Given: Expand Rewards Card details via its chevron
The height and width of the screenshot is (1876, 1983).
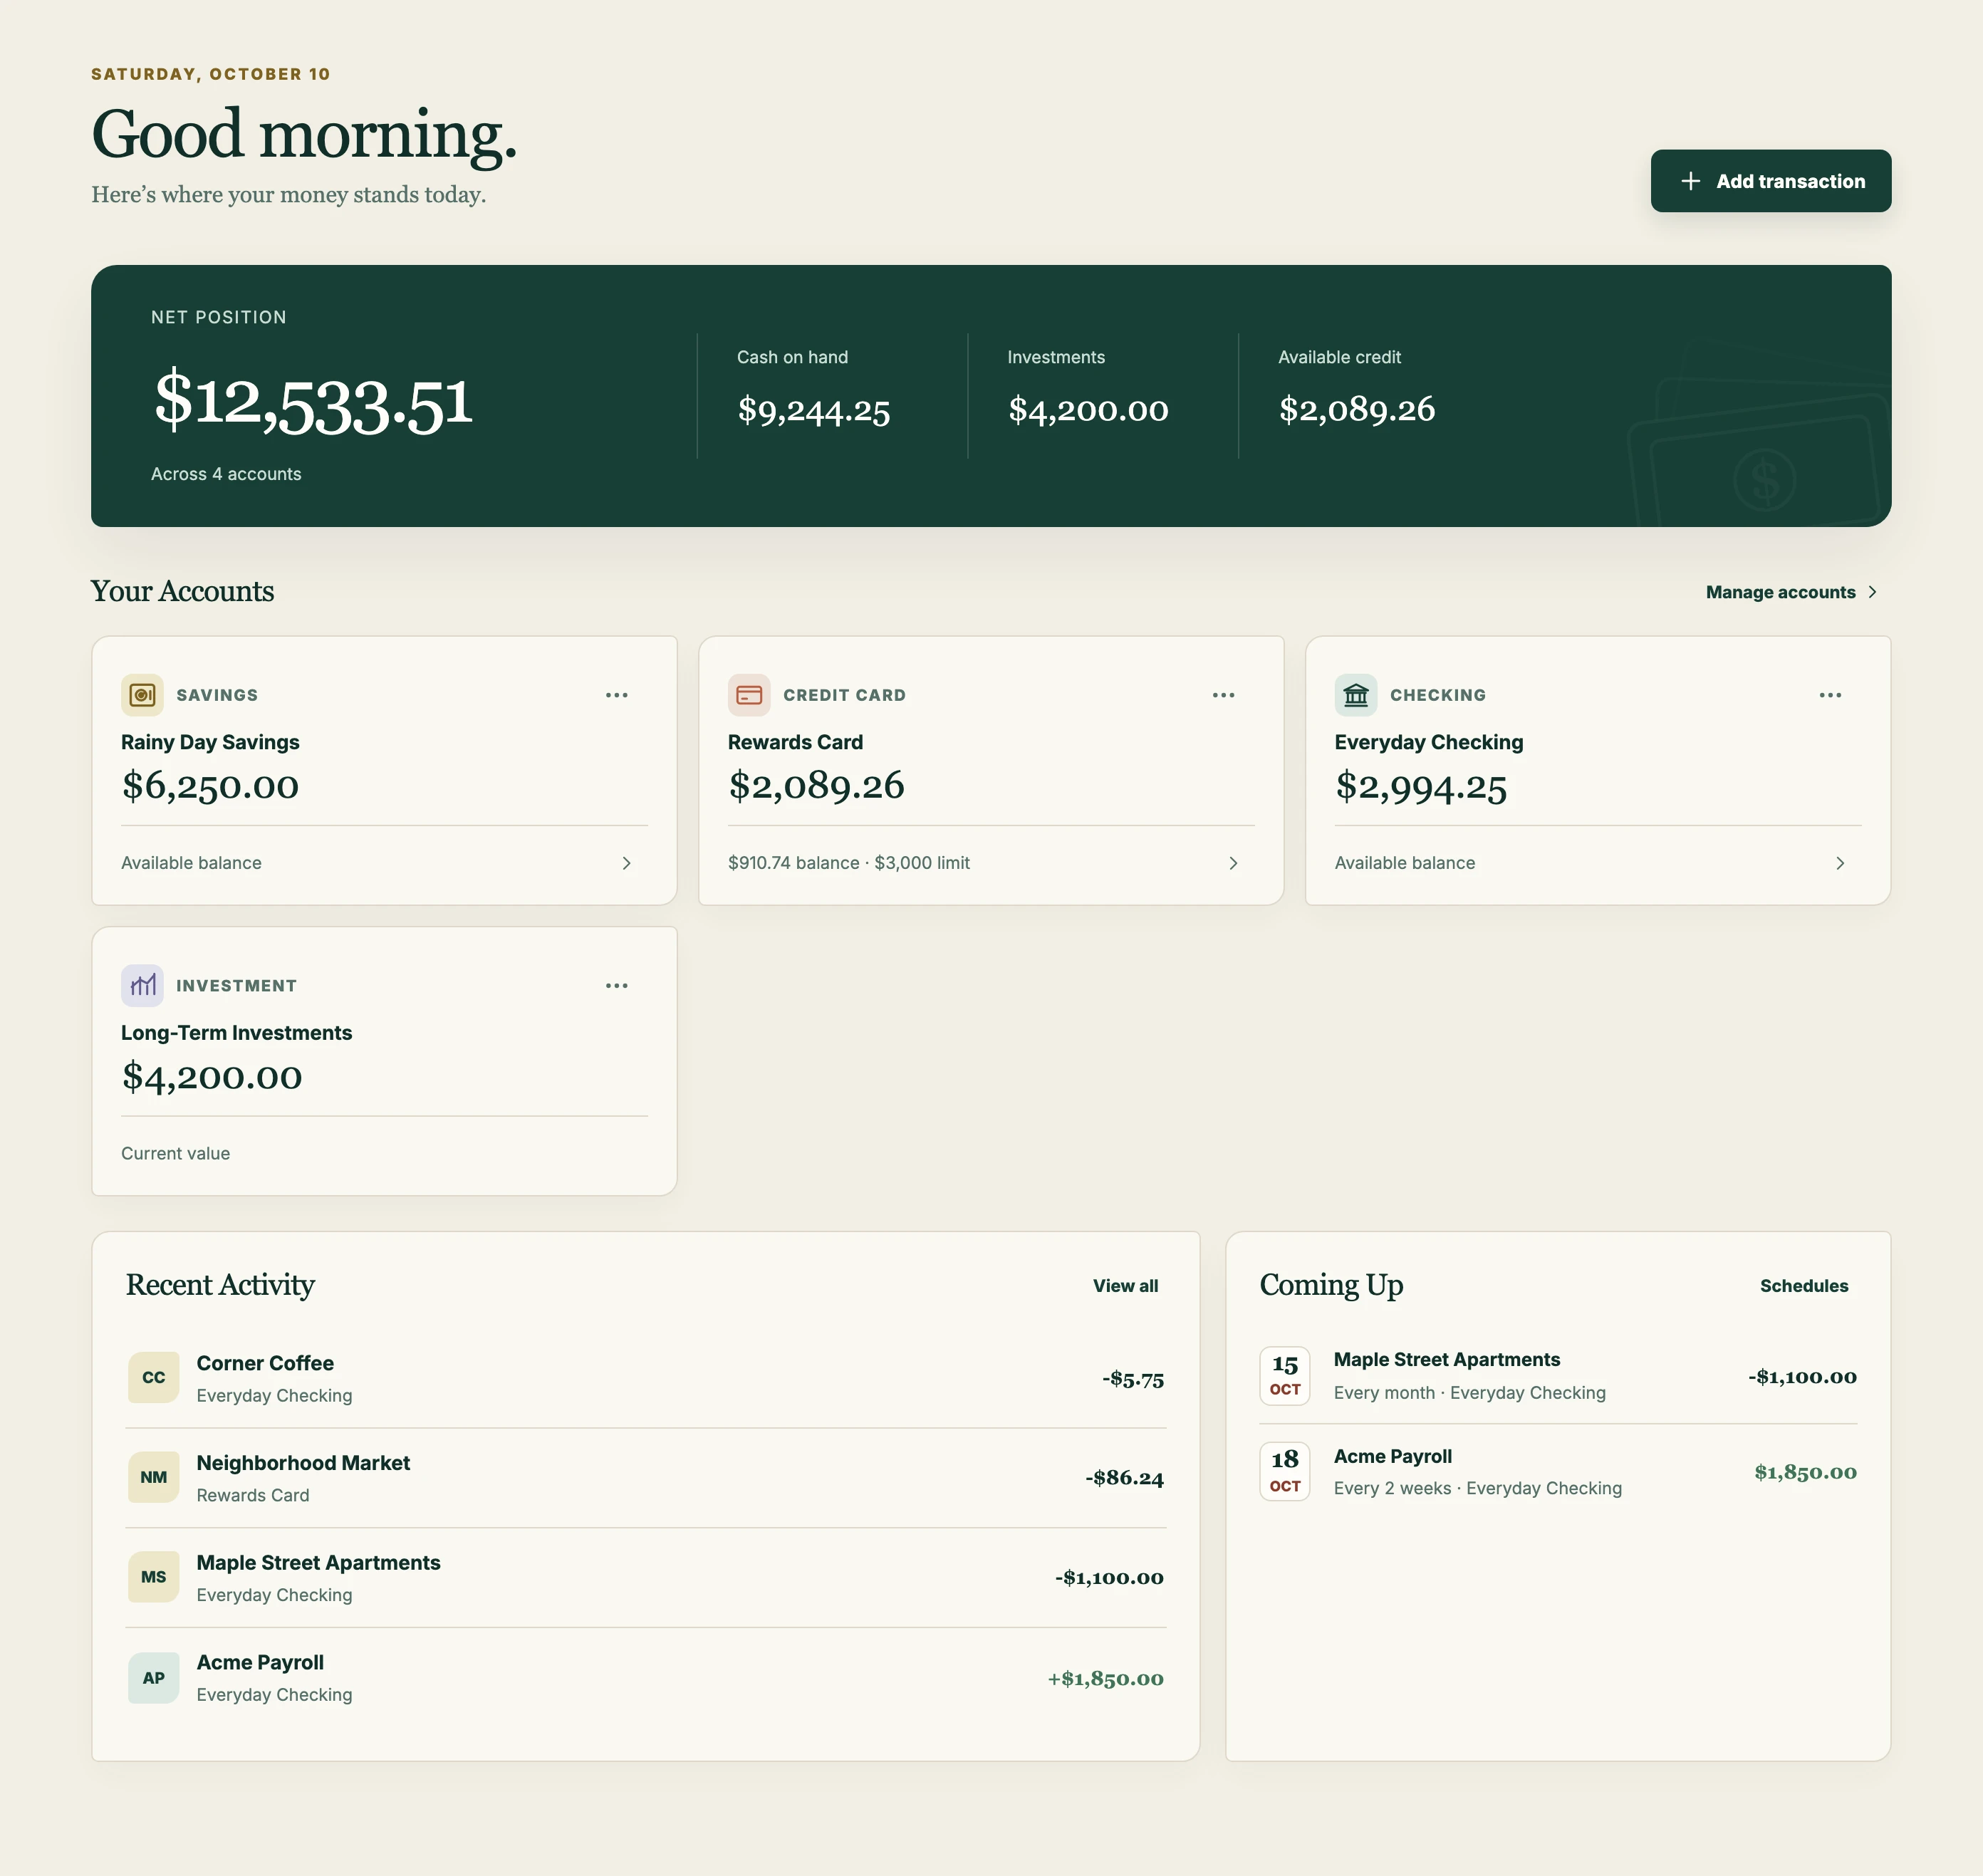Looking at the screenshot, I should (x=1234, y=863).
